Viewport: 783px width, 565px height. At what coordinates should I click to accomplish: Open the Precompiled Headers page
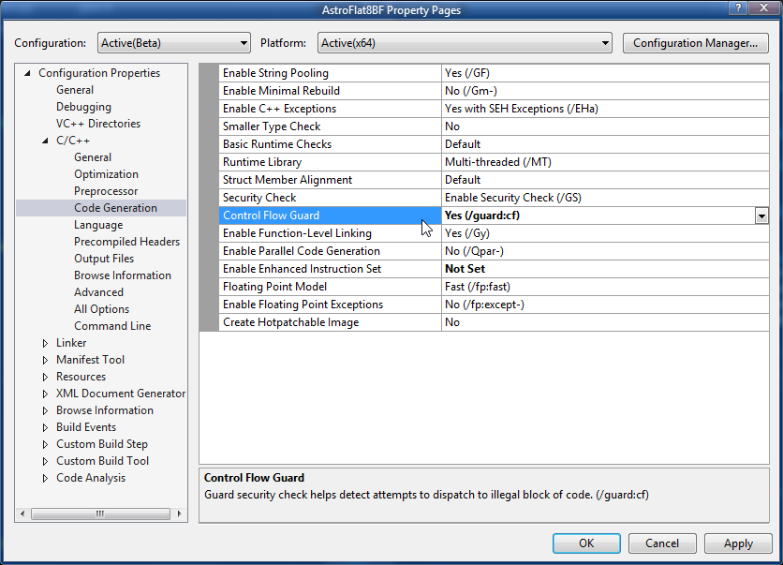pyautogui.click(x=126, y=242)
